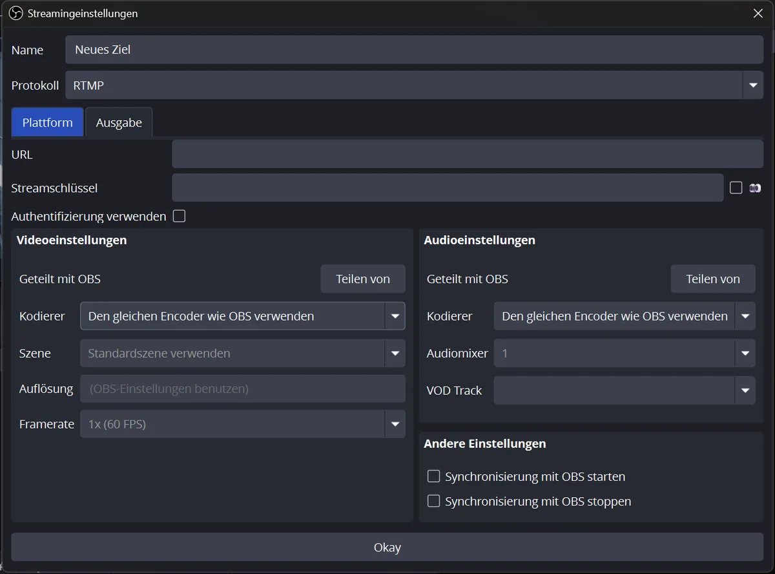
Task: Click Teilen von in Audioeinstellungen
Action: coord(713,279)
